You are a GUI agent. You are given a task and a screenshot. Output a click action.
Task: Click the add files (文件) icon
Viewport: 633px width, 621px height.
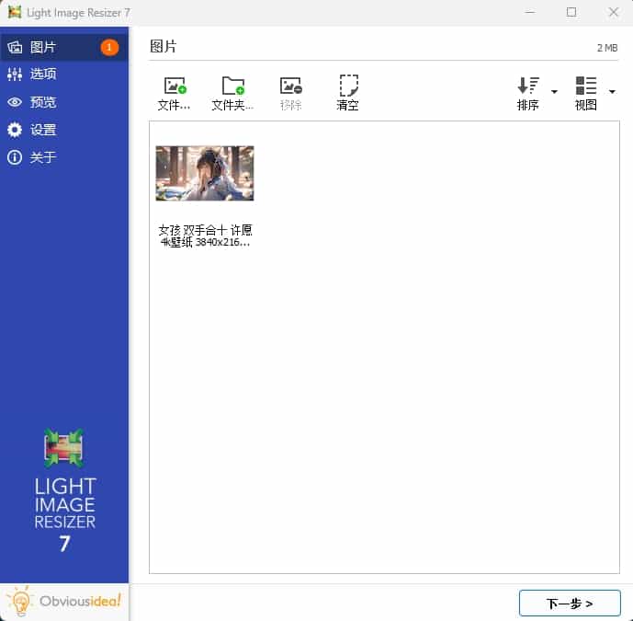coord(175,86)
